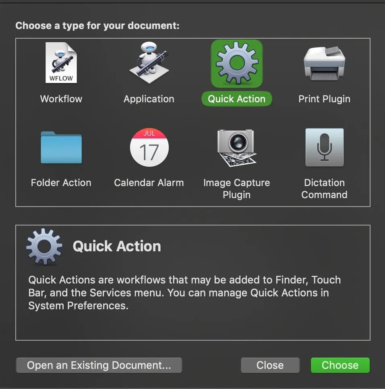Select the Workflow document icon
Viewport: 385px width, 389px height.
point(61,63)
